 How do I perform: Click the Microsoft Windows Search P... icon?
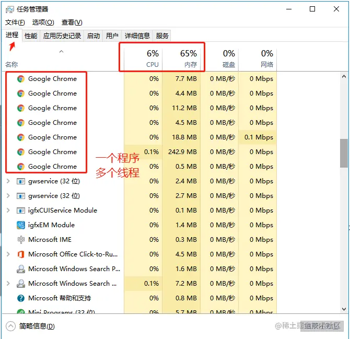point(21,269)
